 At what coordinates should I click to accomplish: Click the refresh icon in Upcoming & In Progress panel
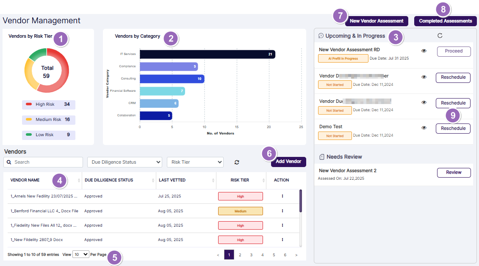click(440, 36)
